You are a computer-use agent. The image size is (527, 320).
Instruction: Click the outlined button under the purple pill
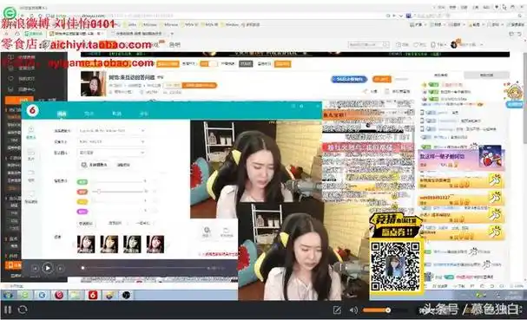pyautogui.click(x=86, y=223)
